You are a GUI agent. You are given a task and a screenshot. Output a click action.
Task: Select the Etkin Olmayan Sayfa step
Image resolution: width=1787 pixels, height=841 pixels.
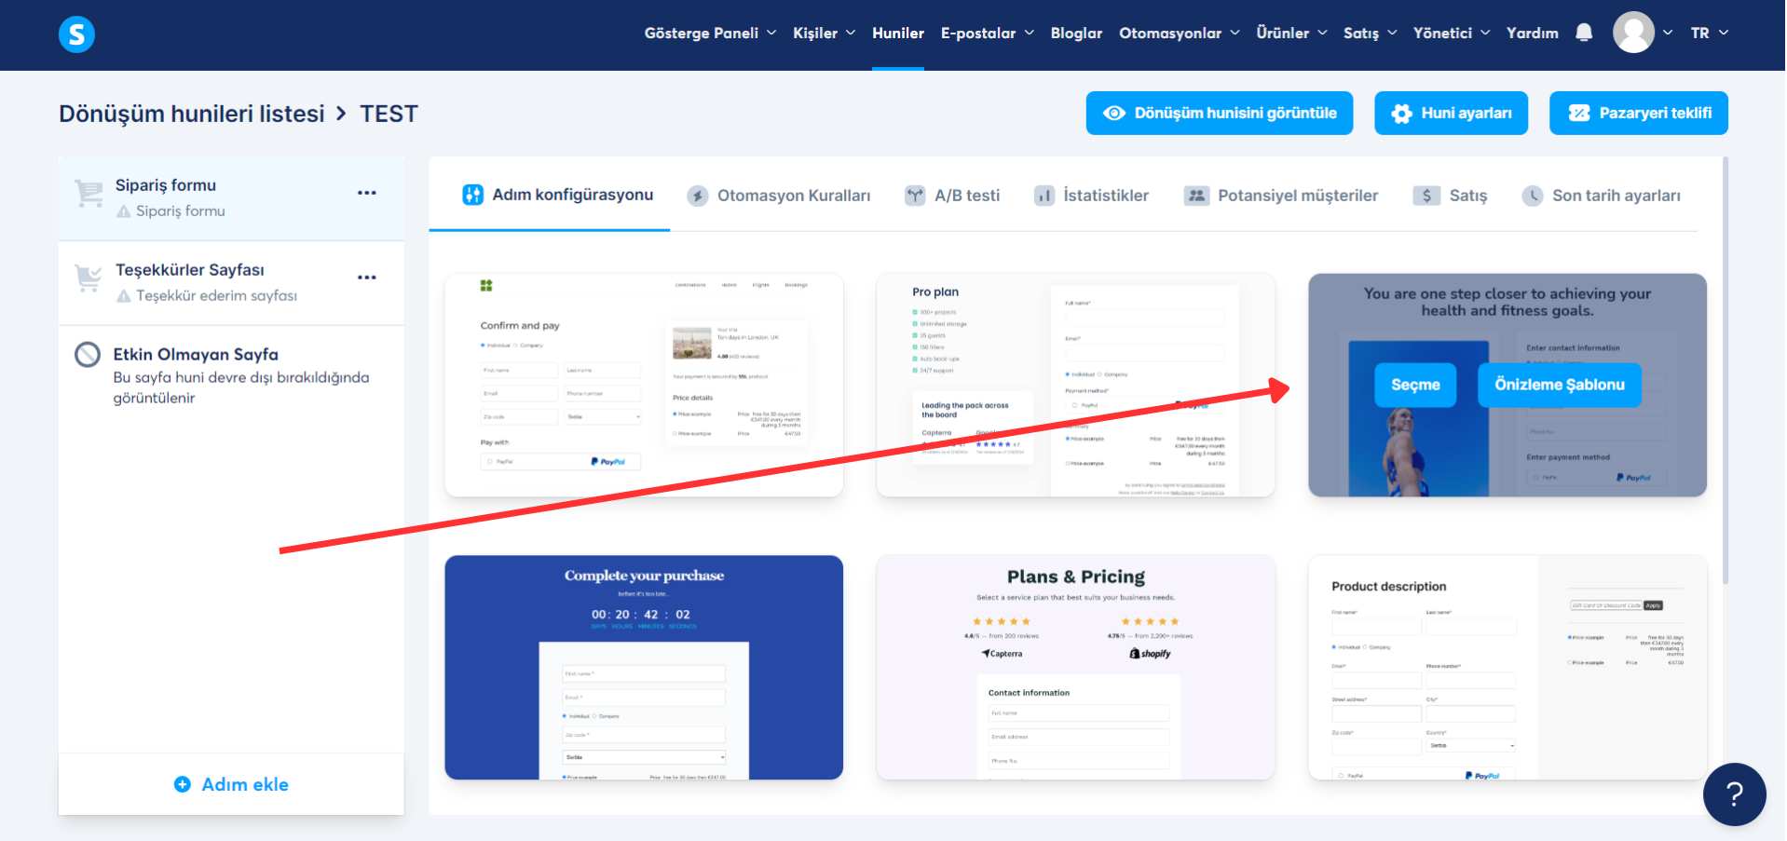[232, 374]
